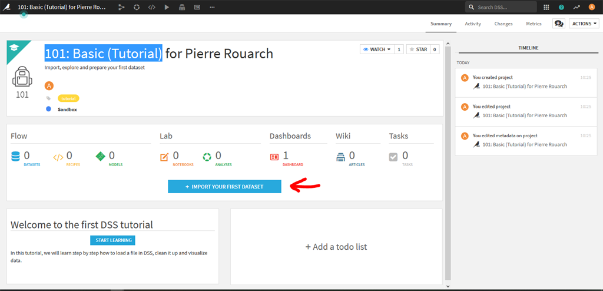
Task: Click the Datasets database icon
Action: tap(15, 157)
